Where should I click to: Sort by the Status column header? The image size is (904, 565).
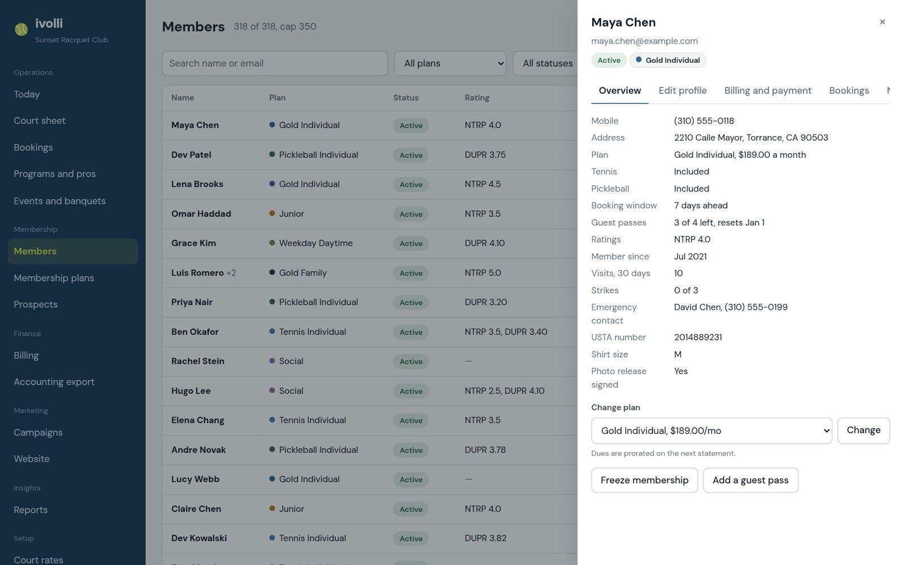click(x=406, y=98)
